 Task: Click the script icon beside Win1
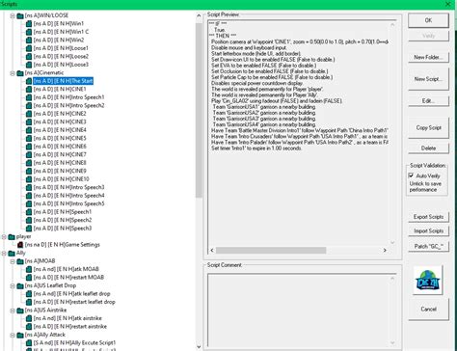point(29,24)
